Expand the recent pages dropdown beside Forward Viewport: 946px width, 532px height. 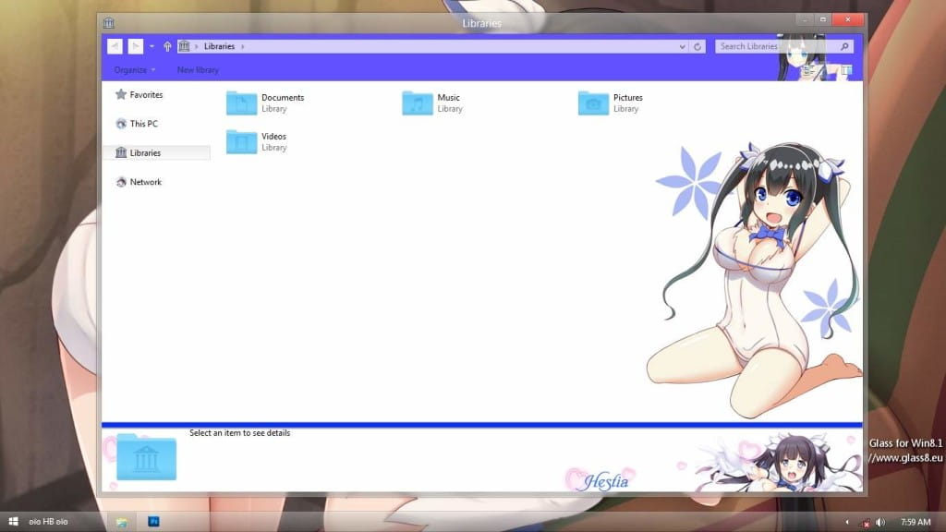[151, 45]
